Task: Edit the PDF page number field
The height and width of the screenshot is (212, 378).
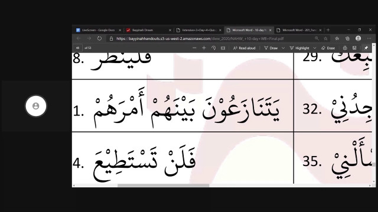Action: 77,48
